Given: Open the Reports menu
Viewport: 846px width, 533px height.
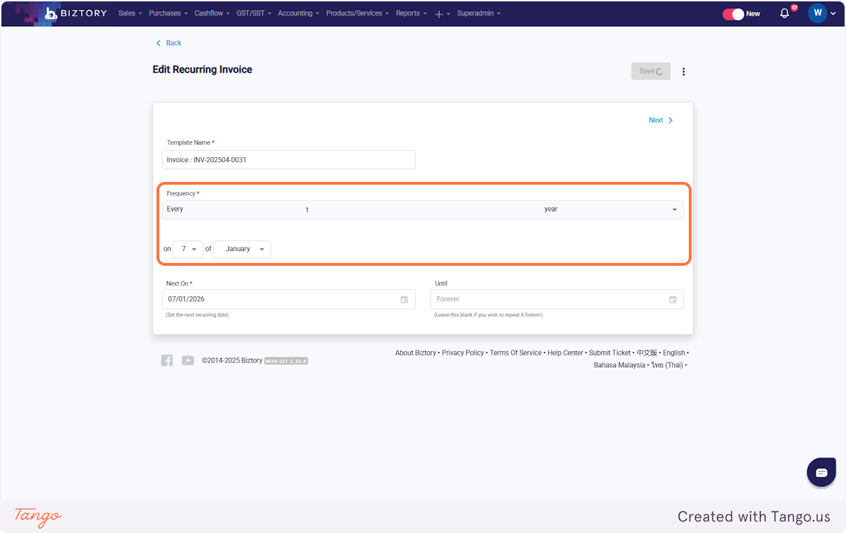Looking at the screenshot, I should click(x=411, y=13).
